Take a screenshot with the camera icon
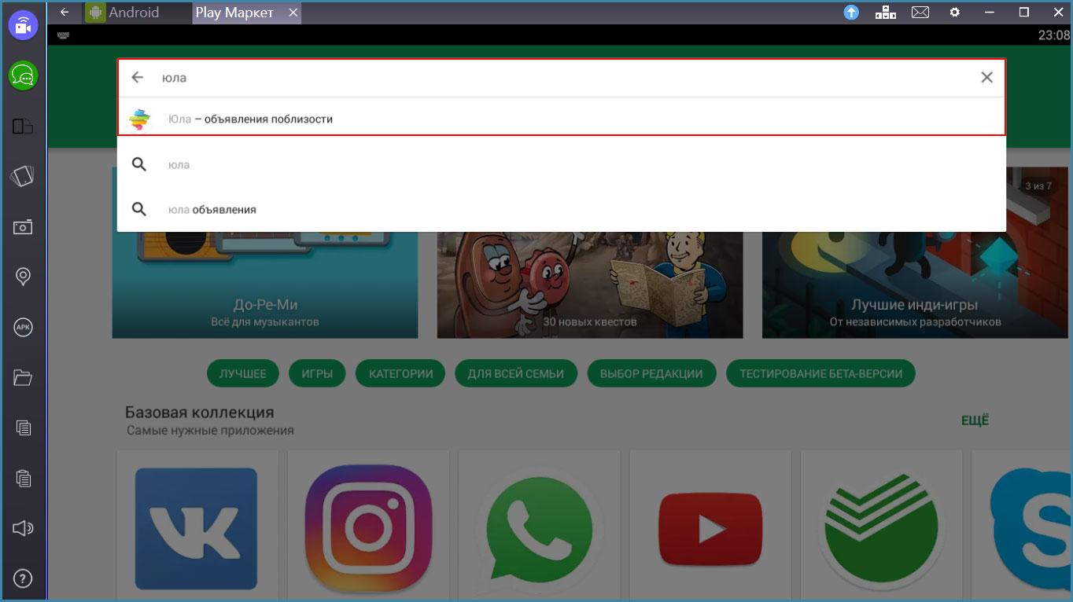This screenshot has width=1073, height=602. point(23,227)
